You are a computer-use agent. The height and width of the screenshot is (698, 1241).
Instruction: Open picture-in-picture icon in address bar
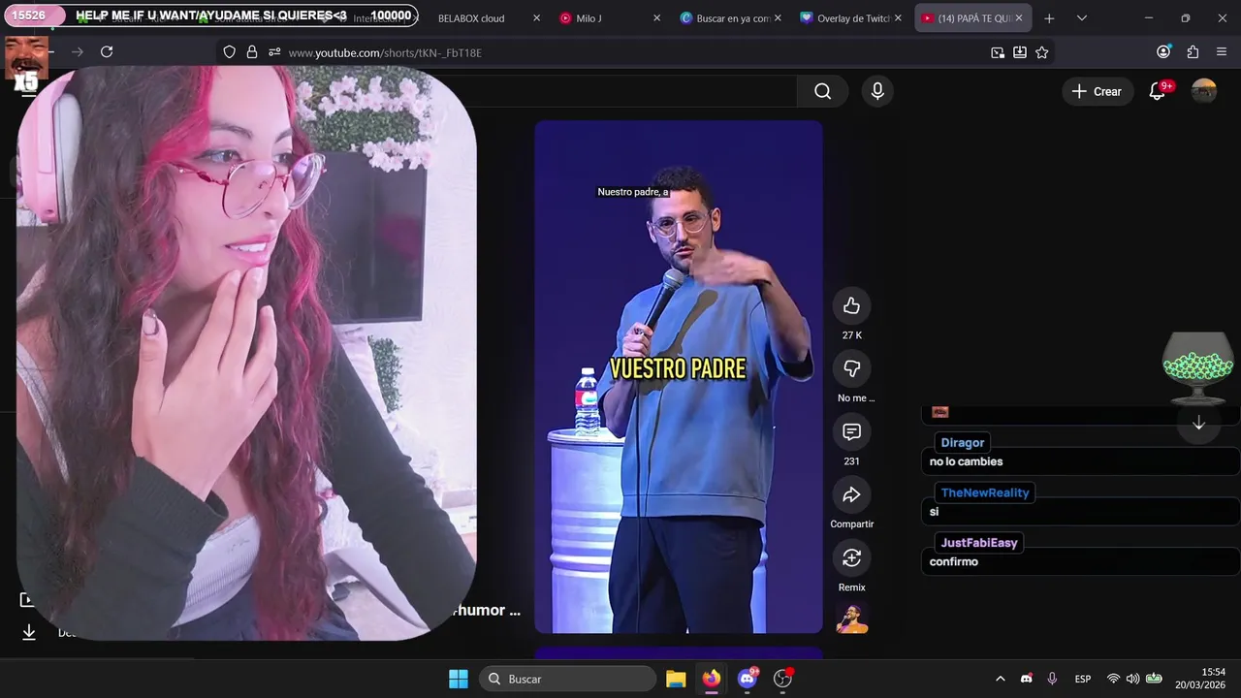click(x=998, y=52)
